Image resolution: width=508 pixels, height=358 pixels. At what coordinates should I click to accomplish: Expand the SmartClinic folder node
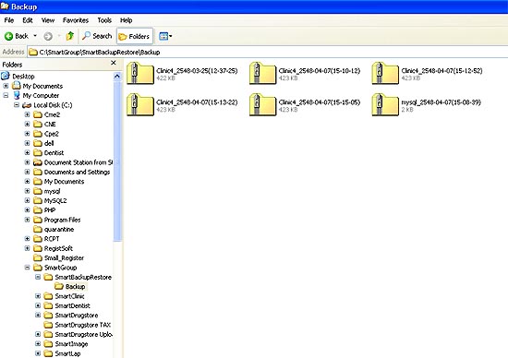[38, 296]
